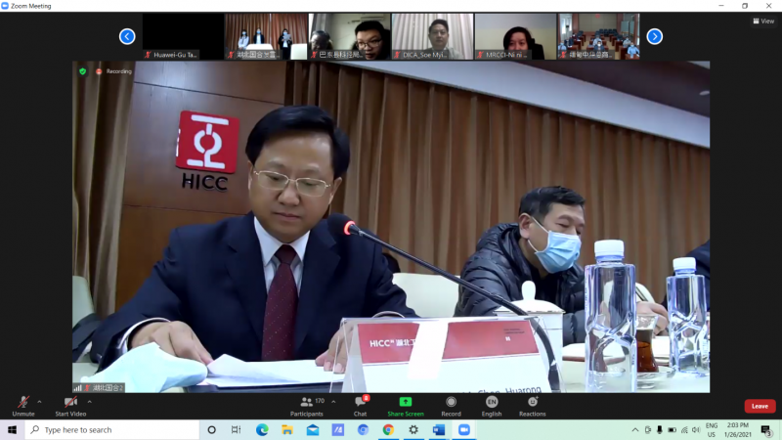Open English interpretation language selector
Viewport: 782px width, 440px height.
492,402
